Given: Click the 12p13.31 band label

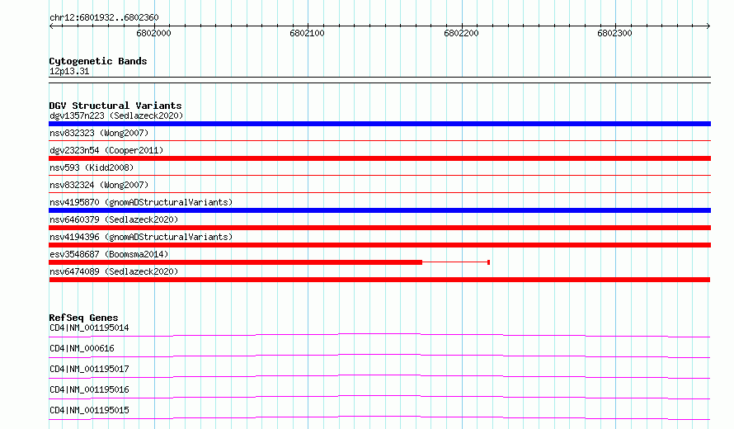Looking at the screenshot, I should point(69,71).
